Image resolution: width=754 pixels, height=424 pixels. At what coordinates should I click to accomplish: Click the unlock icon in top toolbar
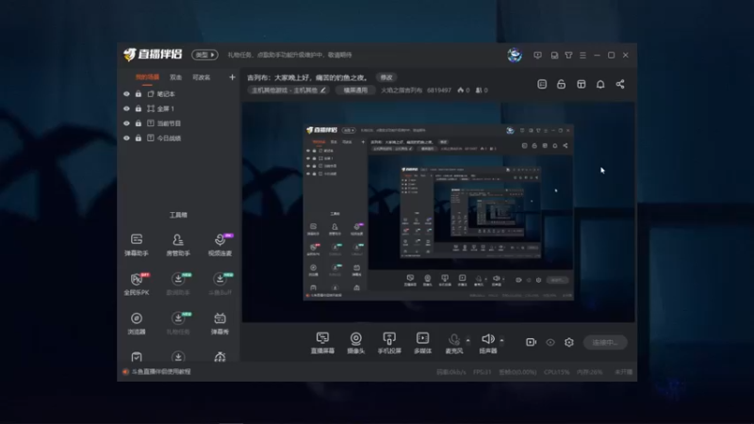pos(561,84)
